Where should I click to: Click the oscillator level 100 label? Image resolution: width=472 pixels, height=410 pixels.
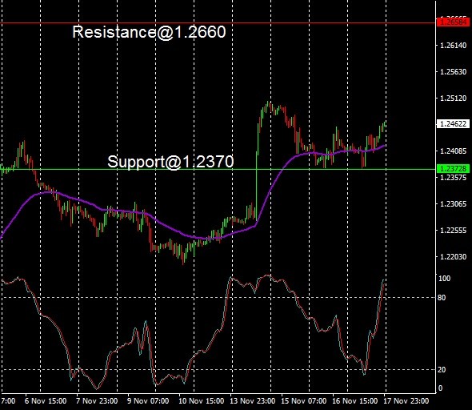444,279
